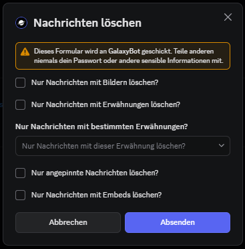Click the text 'Nur angepinnte Nachrichten löschen?'
This screenshot has height=249, width=245.
(95, 173)
